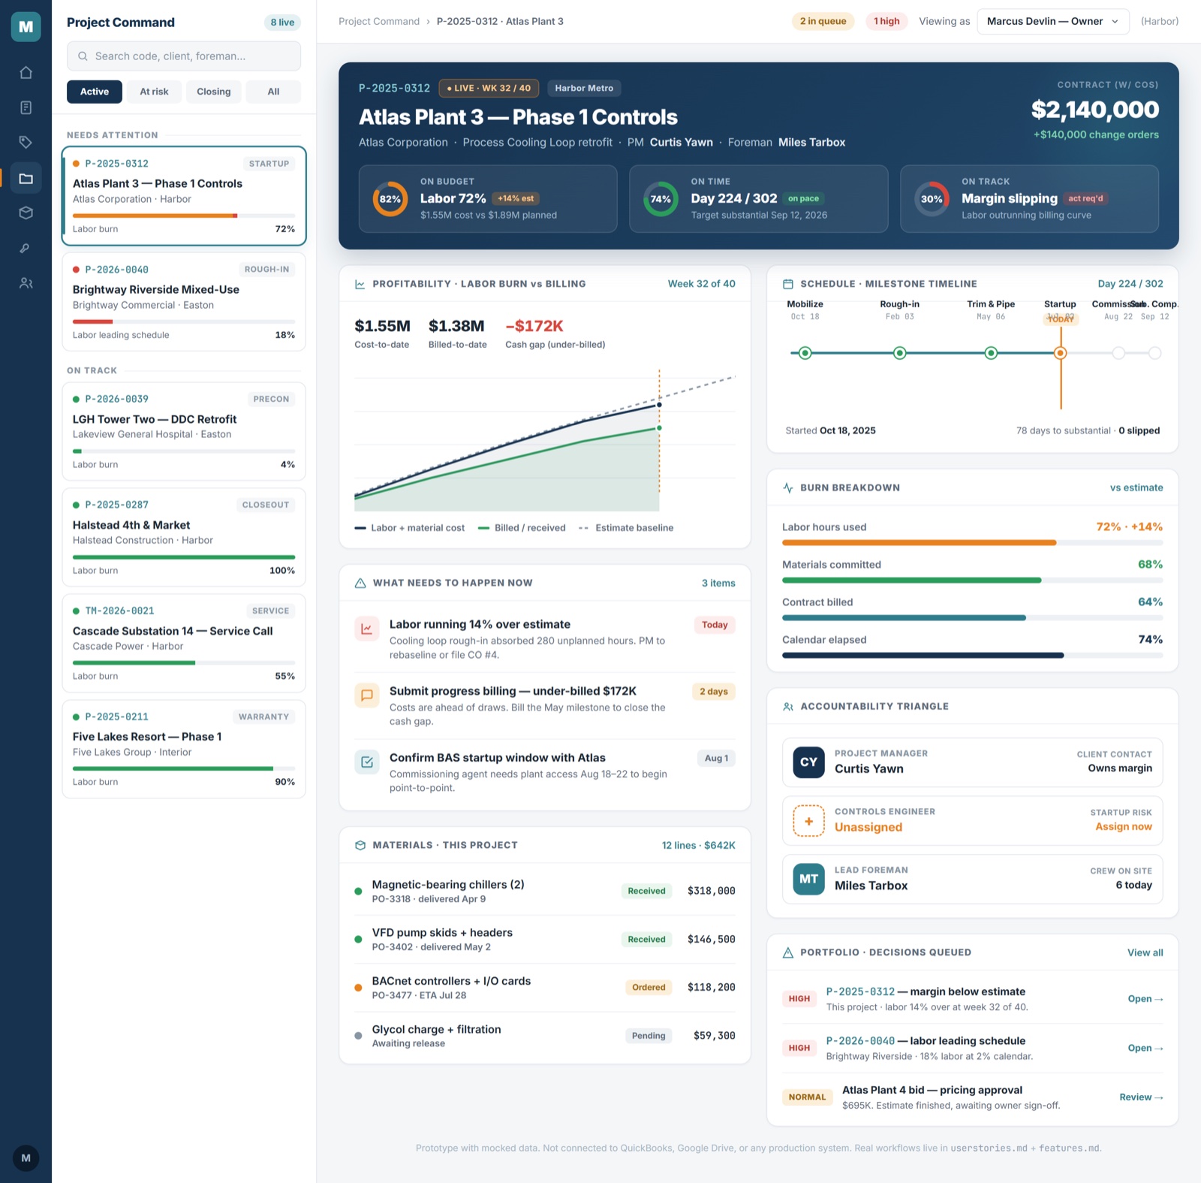Click the 30% margin ring gauge
This screenshot has width=1201, height=1183.
click(932, 199)
